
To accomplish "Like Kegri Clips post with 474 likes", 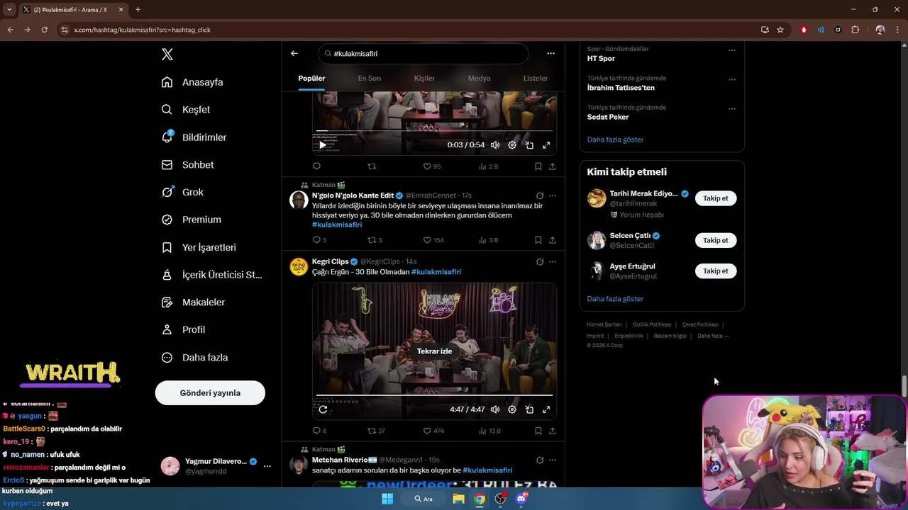I will 433,431.
